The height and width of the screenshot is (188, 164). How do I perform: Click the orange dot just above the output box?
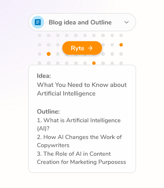[x=94, y=63]
